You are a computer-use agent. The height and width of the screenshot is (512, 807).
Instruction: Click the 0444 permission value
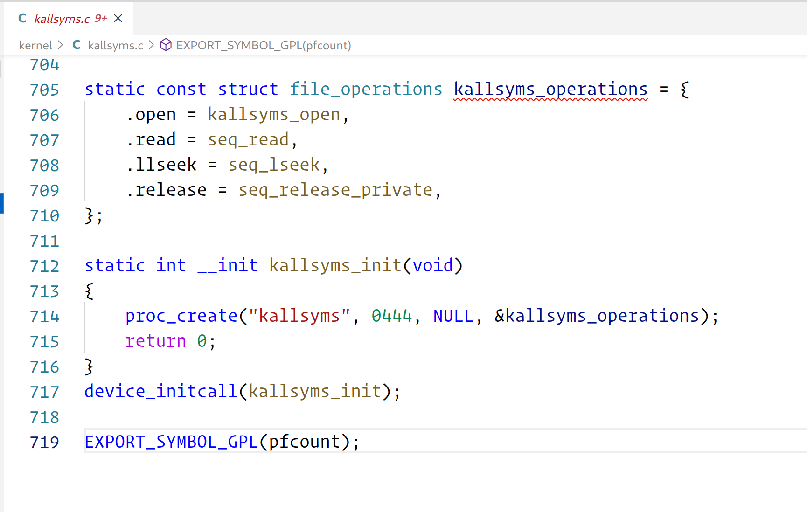coord(392,316)
